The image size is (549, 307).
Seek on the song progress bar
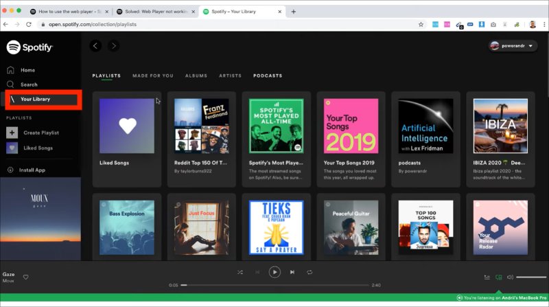click(x=275, y=285)
